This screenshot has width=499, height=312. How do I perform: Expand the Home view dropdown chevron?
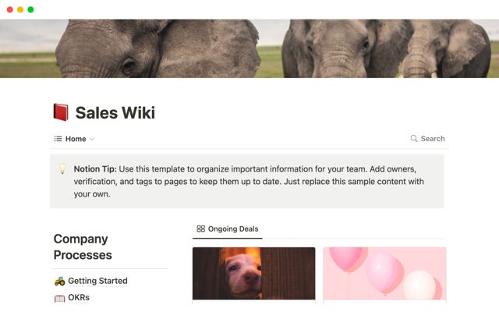[x=92, y=139]
